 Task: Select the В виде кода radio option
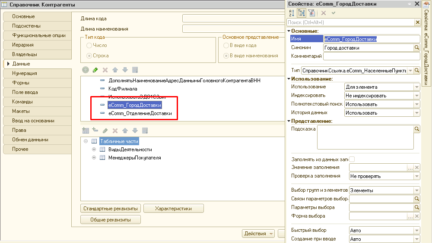[226, 45]
